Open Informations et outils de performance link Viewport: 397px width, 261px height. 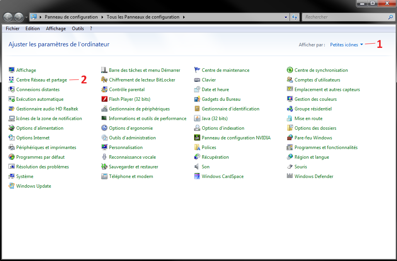[148, 119]
